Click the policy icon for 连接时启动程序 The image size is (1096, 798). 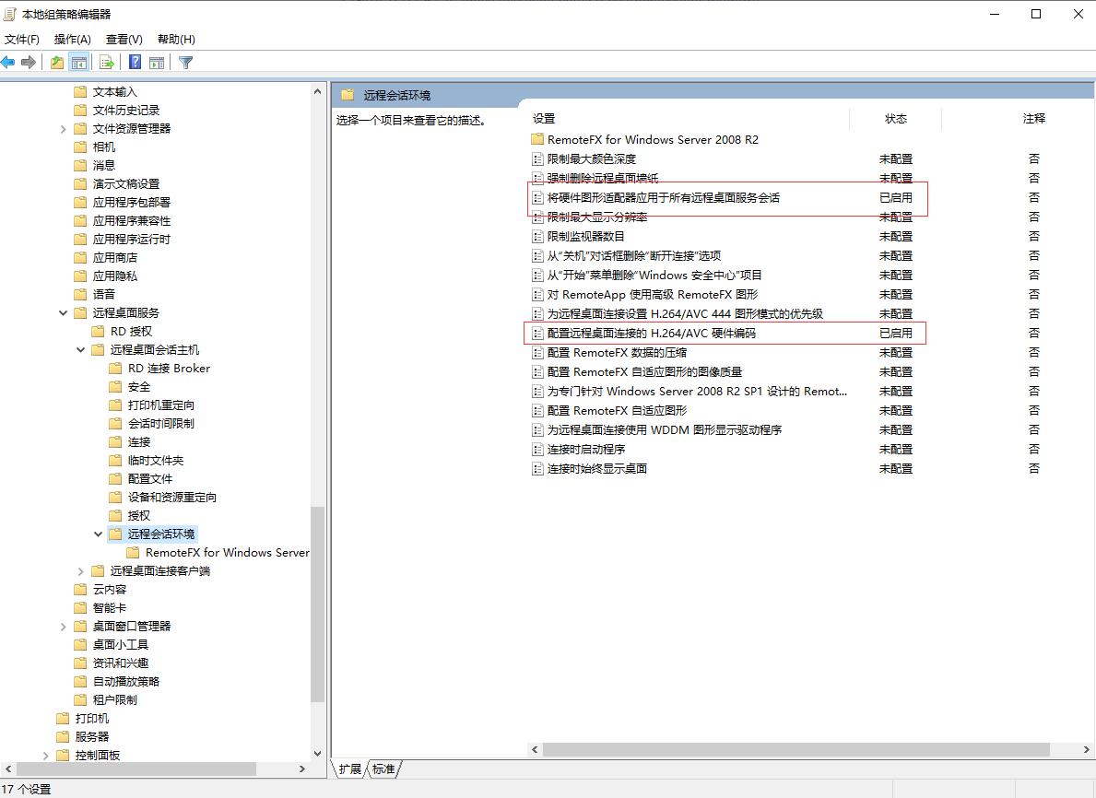(x=537, y=450)
